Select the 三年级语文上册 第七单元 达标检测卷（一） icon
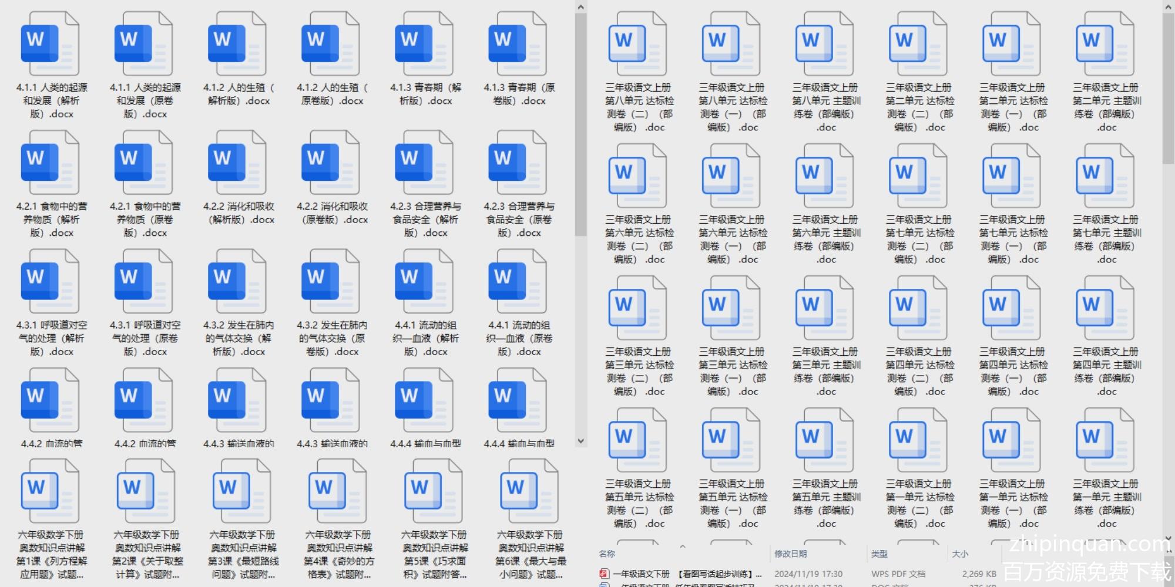The height and width of the screenshot is (587, 1175). (x=1012, y=176)
